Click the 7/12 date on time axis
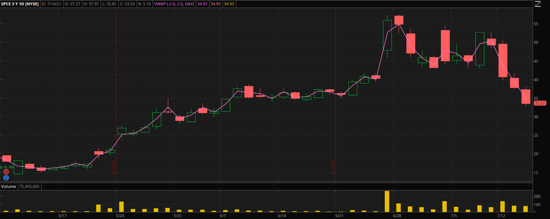 point(501,216)
